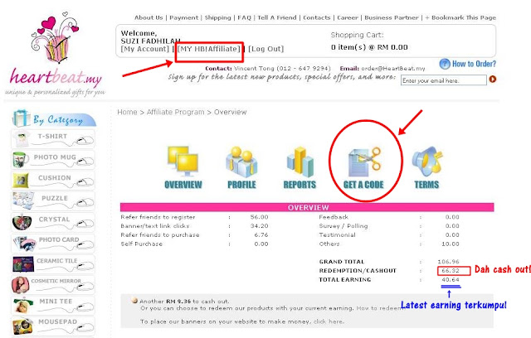Screen dimensions: 531x338
Task: Click the TOTAL EARNING value 40.64
Action: pyautogui.click(x=451, y=279)
